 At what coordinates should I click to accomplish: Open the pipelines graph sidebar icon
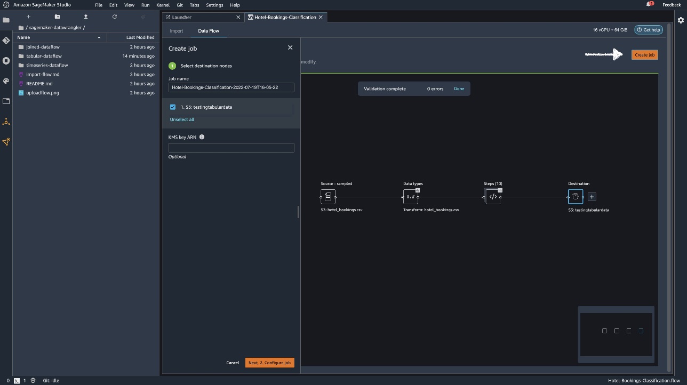click(x=6, y=142)
